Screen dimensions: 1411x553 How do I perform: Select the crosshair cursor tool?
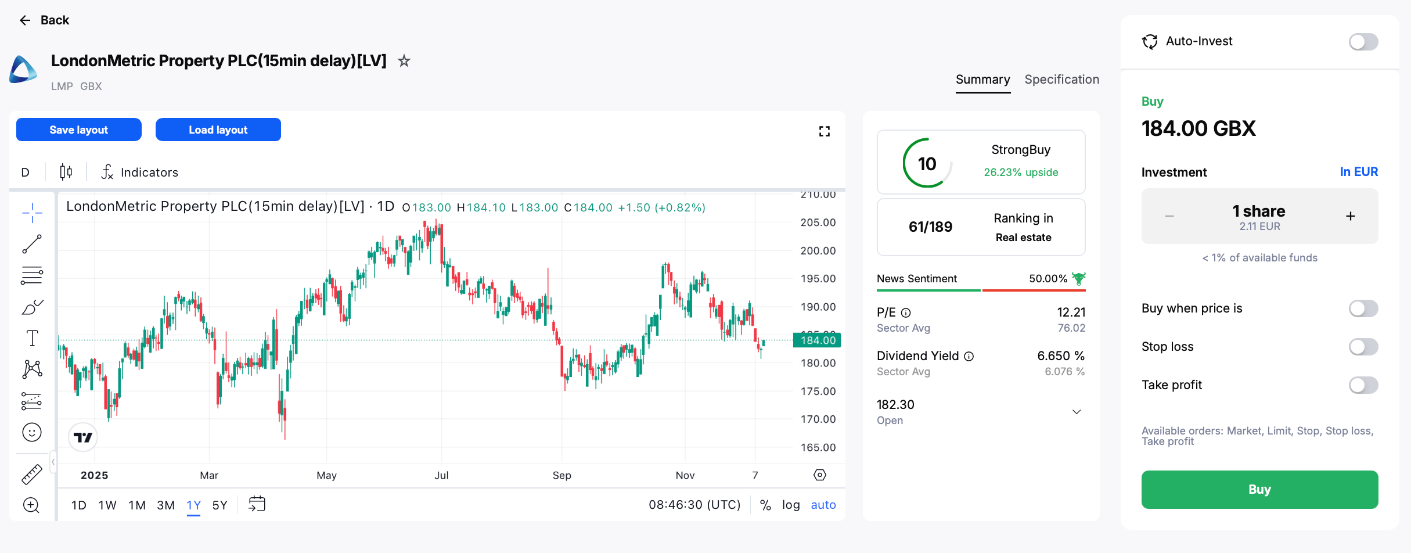tap(32, 213)
